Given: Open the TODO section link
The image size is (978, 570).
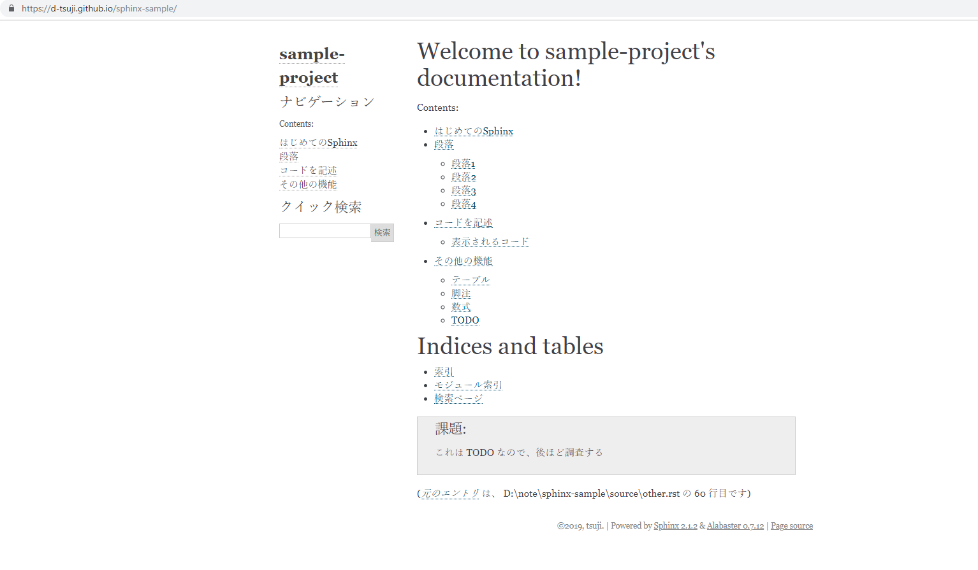Looking at the screenshot, I should click(465, 320).
